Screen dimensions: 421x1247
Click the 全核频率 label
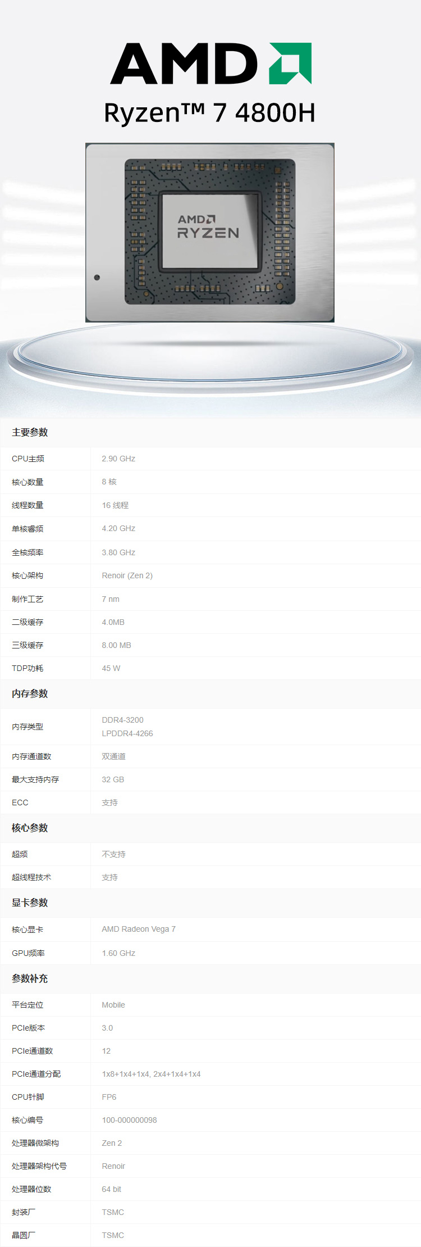point(28,552)
